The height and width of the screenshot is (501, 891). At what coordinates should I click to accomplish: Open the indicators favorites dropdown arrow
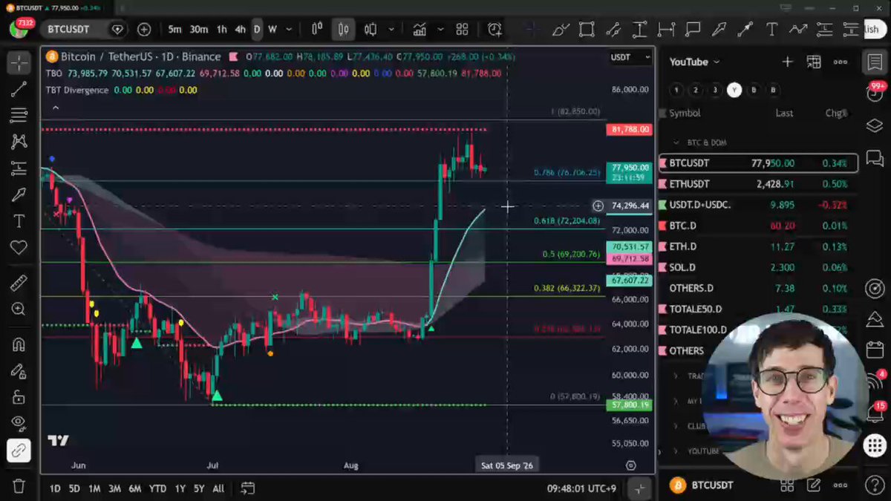[x=440, y=30]
